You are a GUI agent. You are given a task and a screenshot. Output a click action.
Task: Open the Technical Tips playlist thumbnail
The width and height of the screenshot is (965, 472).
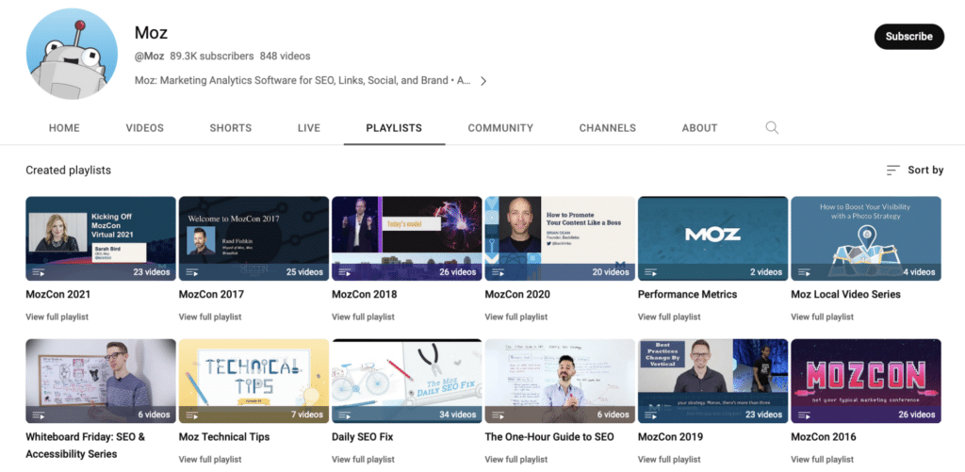[x=254, y=381]
